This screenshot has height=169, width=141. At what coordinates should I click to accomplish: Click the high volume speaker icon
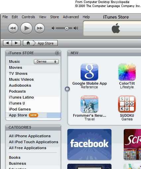76,28
